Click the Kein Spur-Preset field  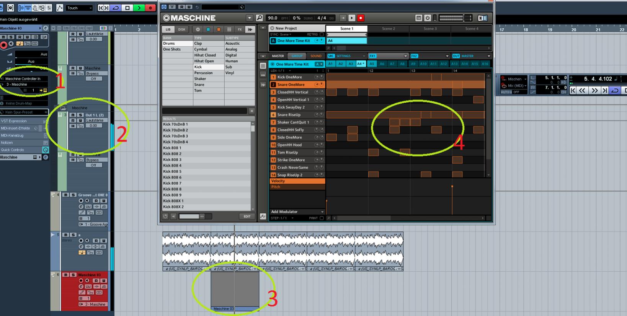24,112
